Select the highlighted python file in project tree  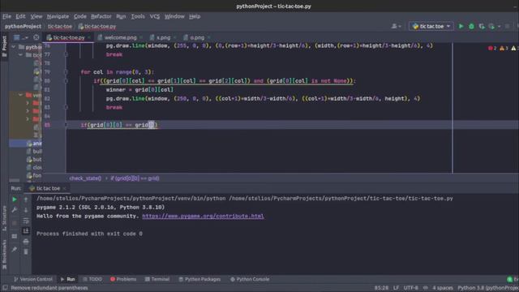(x=25, y=144)
